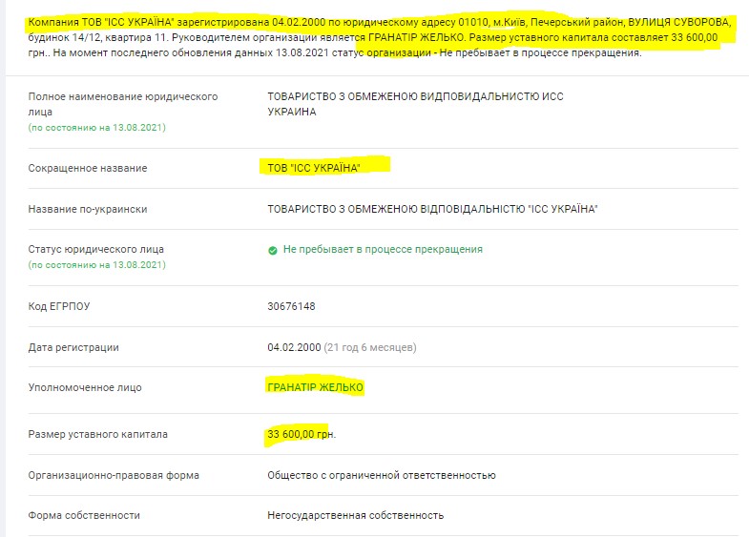Select the highlighted short name ТОВ "ІСС УКРАЇНА" in the table
Image resolution: width=749 pixels, height=537 pixels.
pyautogui.click(x=314, y=168)
